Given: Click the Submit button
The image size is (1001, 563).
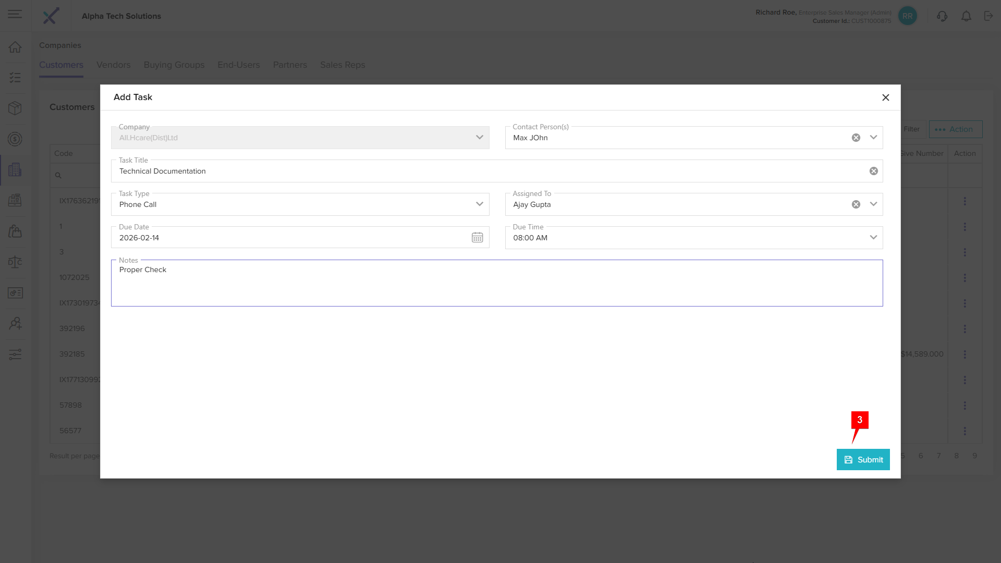Looking at the screenshot, I should tap(863, 460).
